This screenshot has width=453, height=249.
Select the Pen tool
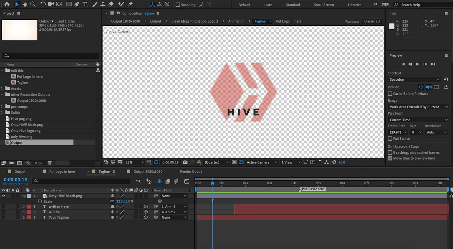coord(77,5)
